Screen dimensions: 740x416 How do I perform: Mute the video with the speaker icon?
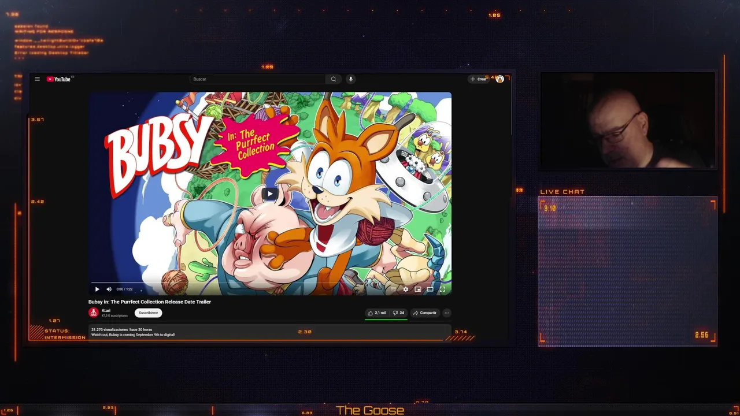coord(109,289)
